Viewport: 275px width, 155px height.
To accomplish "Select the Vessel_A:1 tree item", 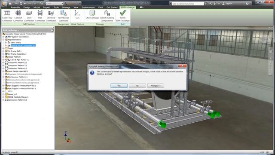I will pos(12,94).
